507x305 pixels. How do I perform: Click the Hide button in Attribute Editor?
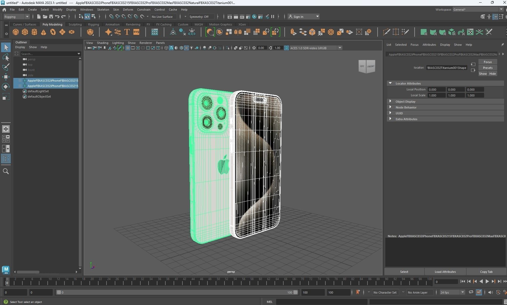(492, 74)
